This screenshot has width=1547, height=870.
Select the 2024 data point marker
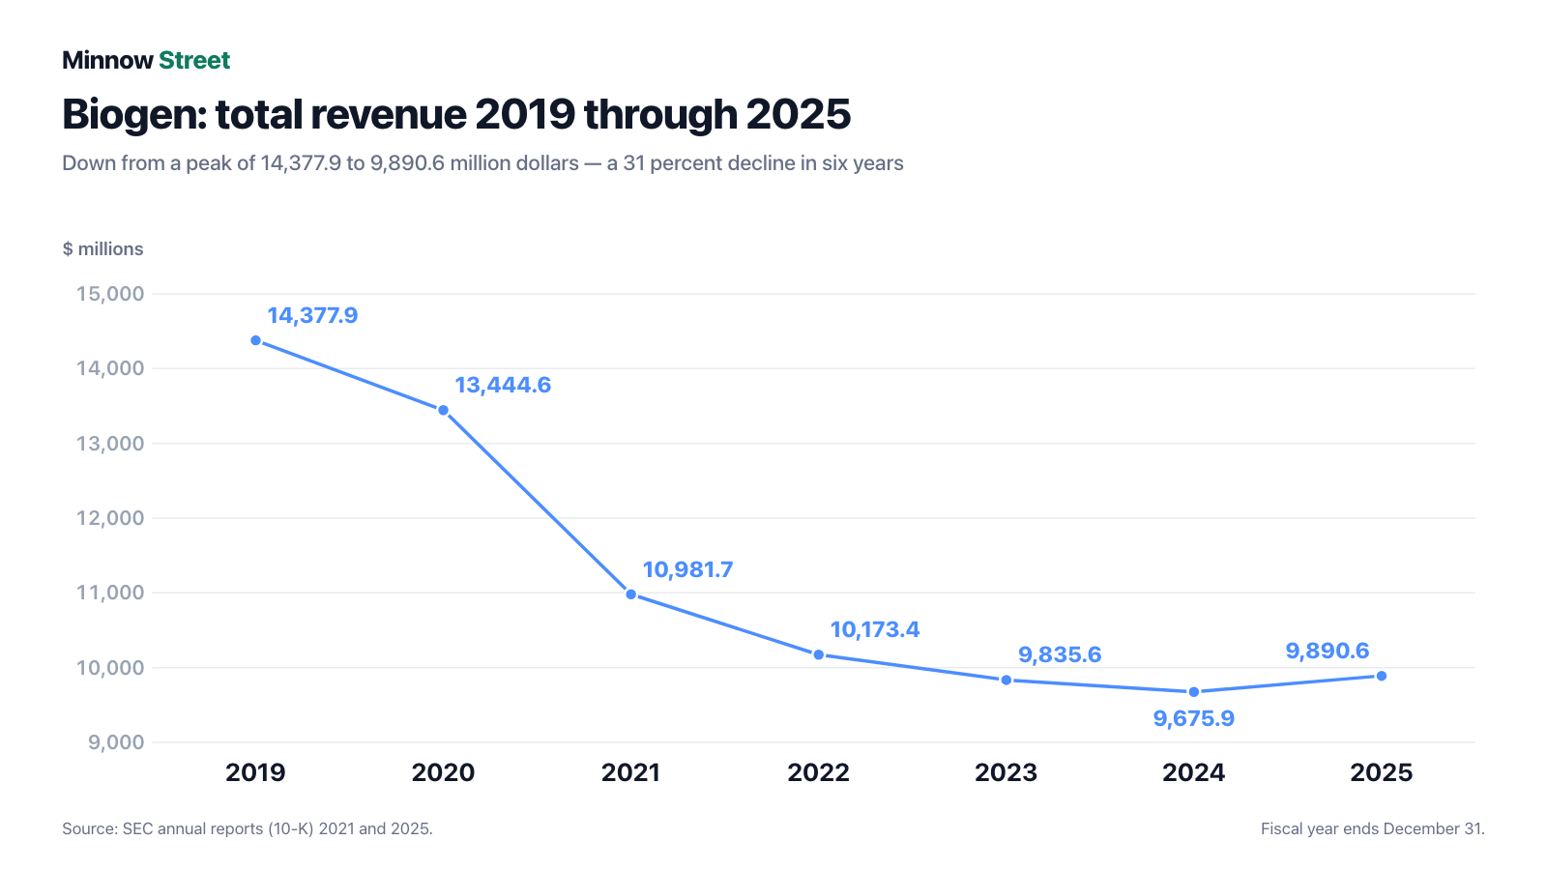1193,692
